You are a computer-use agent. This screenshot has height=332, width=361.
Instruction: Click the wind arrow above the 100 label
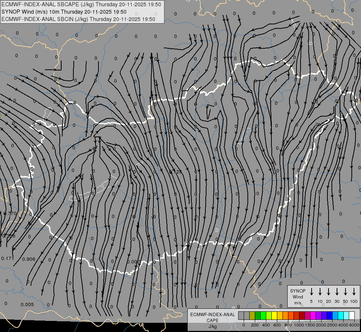click(x=354, y=291)
